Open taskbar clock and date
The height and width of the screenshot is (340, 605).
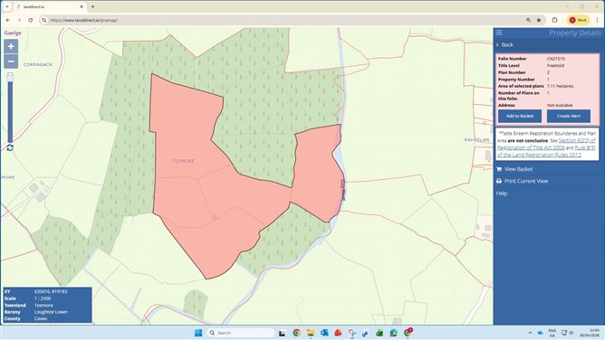tap(590, 333)
